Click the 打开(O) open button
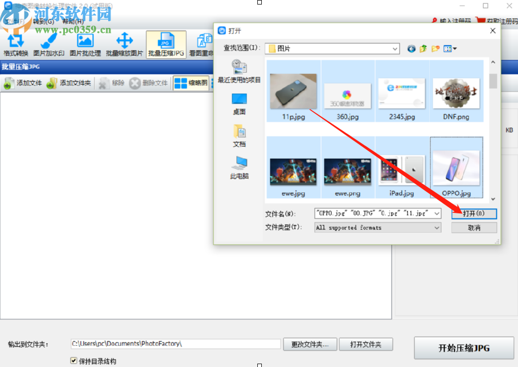Viewport: 518px width, 367px height. pyautogui.click(x=474, y=214)
